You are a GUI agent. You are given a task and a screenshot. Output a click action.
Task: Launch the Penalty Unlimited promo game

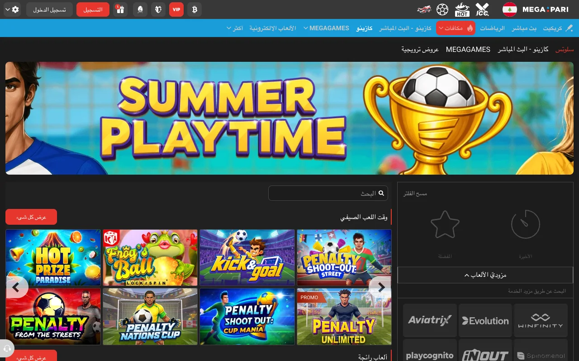[344, 317]
